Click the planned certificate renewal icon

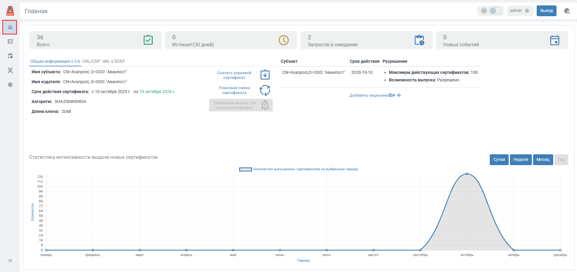(265, 90)
